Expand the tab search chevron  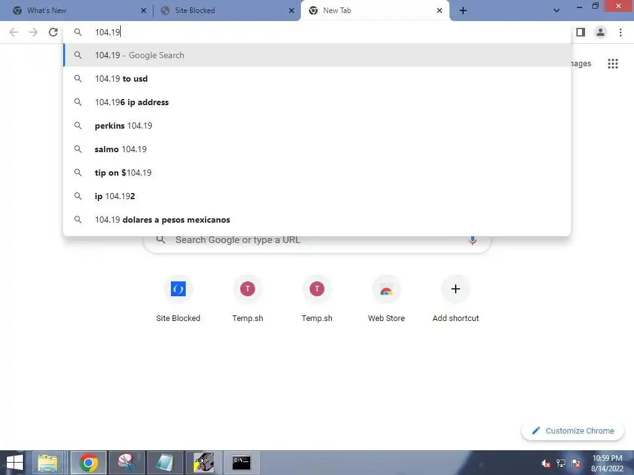coord(557,11)
